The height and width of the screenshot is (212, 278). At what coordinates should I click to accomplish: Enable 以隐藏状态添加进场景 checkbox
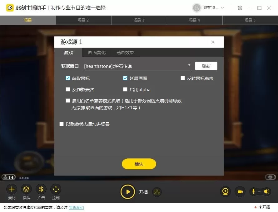point(62,124)
